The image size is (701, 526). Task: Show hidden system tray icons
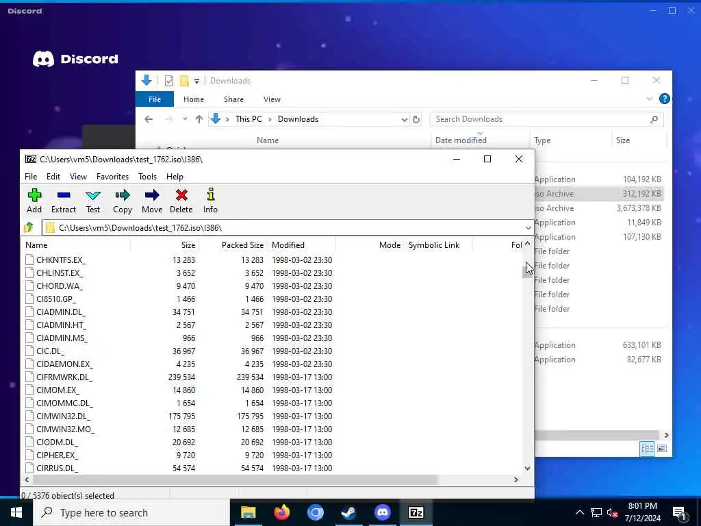pyautogui.click(x=579, y=513)
